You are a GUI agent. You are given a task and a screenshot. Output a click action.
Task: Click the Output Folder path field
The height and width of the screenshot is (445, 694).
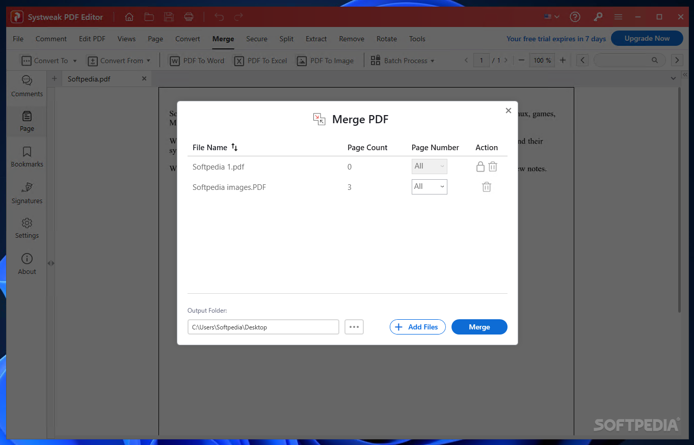(263, 327)
